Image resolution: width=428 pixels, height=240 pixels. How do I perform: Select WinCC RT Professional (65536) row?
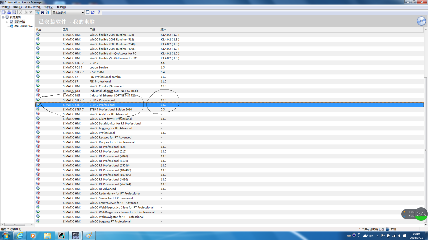229,165
